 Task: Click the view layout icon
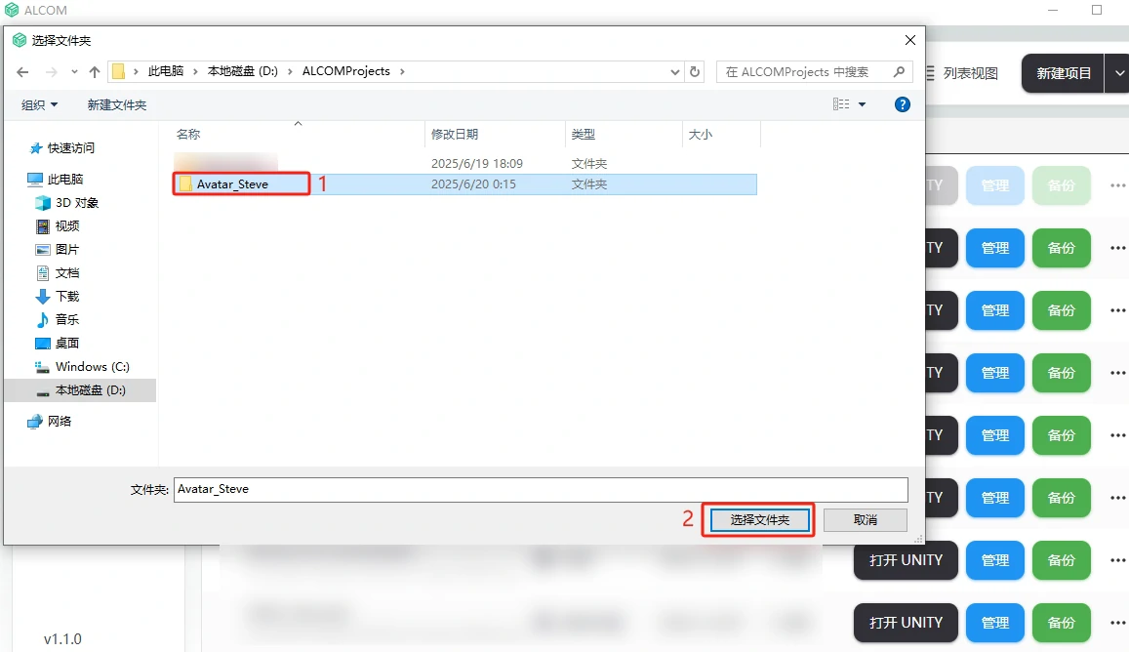coord(841,104)
